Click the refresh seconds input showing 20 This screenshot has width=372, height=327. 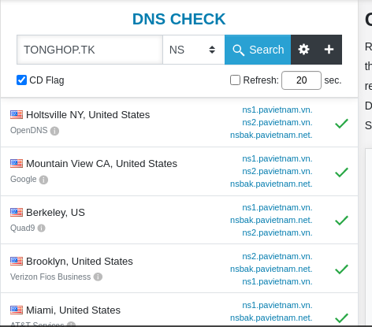pyautogui.click(x=301, y=80)
